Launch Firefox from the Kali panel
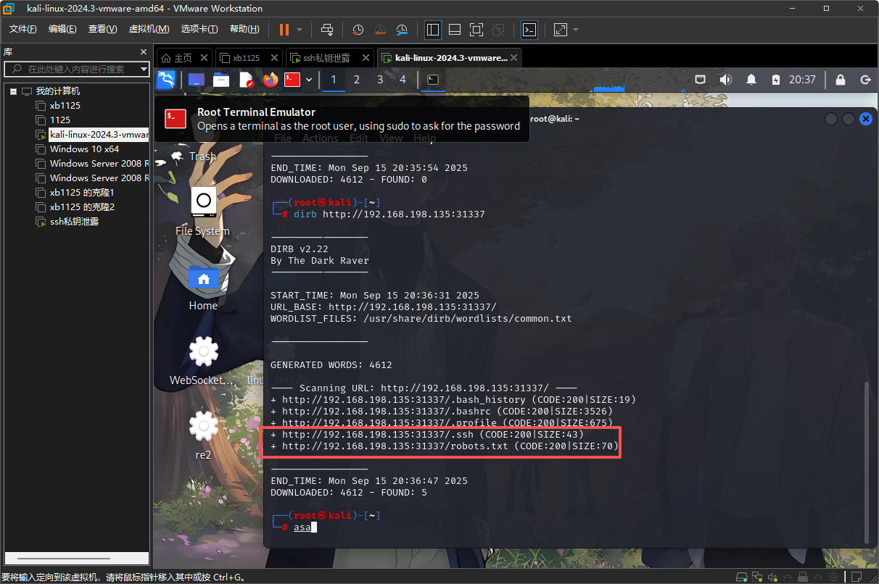The image size is (879, 584). tap(271, 80)
